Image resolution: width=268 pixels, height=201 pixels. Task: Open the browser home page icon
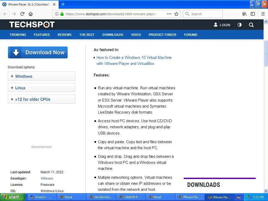click(31, 14)
